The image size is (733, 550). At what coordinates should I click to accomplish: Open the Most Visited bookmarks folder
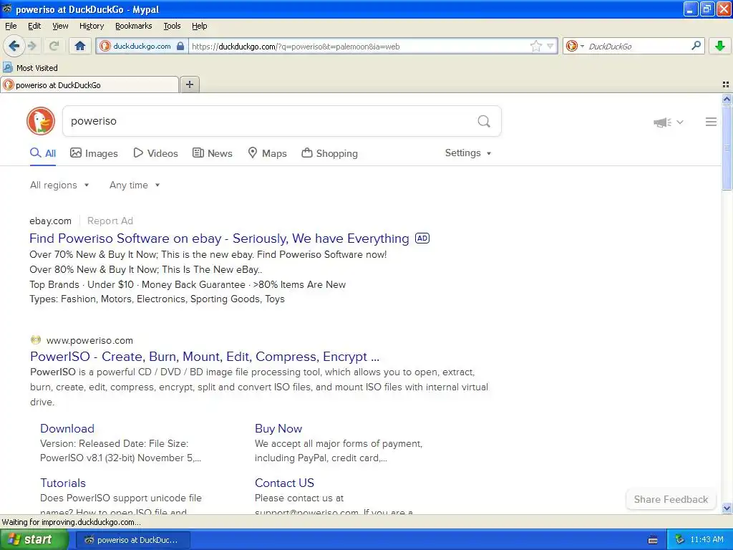tap(30, 68)
